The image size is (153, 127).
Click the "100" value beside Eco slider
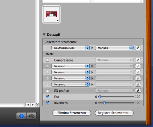pos(138,97)
